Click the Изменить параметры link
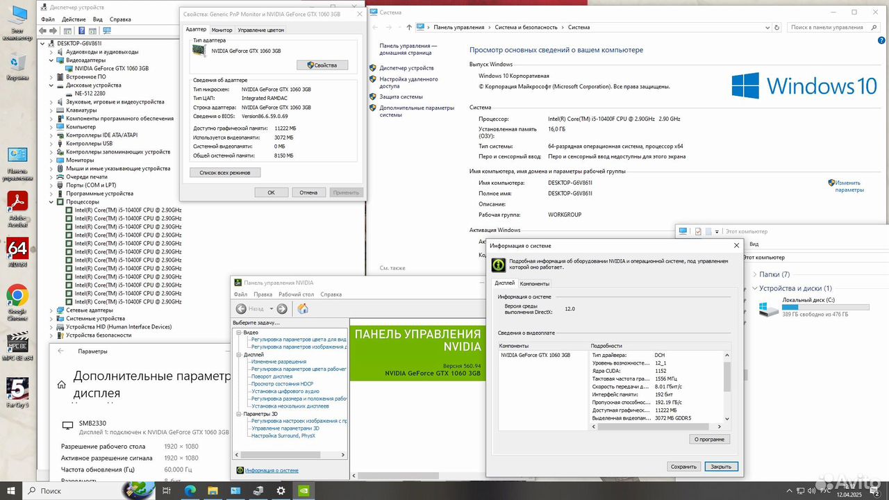Image resolution: width=889 pixels, height=500 pixels. 849,186
